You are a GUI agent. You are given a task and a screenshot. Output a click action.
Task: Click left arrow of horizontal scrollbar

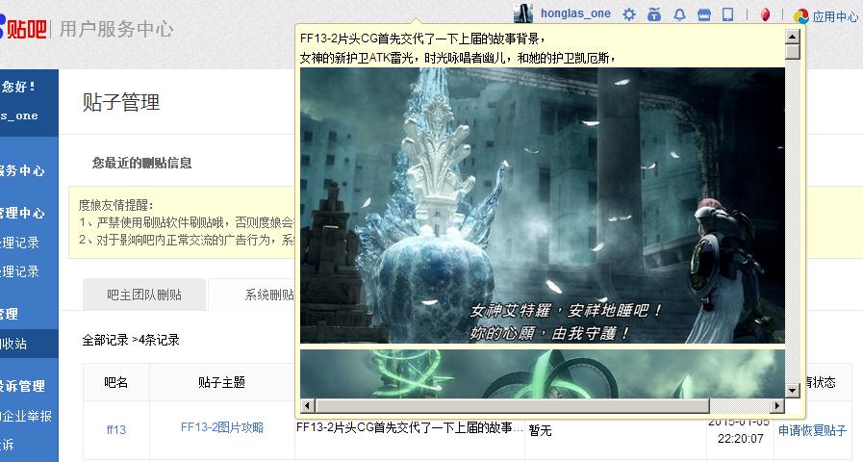(307, 406)
